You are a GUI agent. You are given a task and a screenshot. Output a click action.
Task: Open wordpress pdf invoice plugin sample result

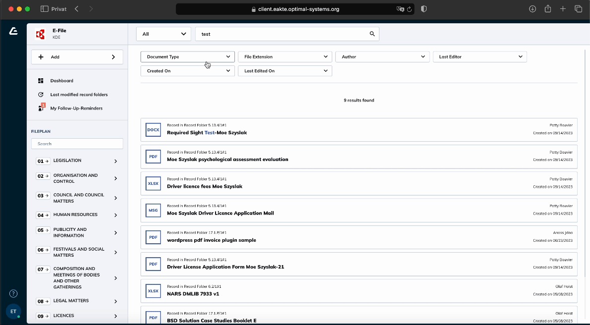212,240
